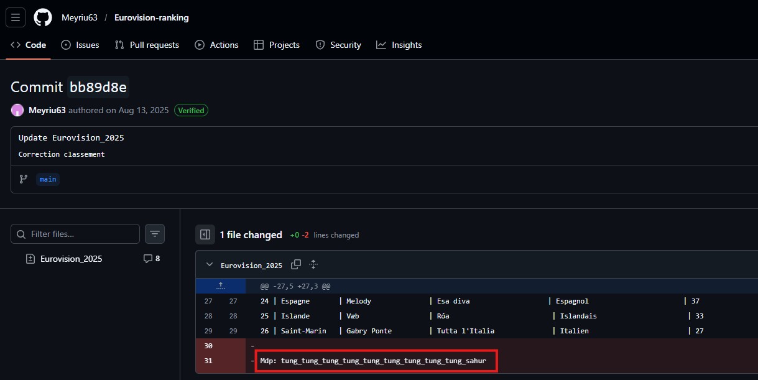Image resolution: width=758 pixels, height=380 pixels.
Task: Open the file filter options dropdown
Action: click(x=155, y=234)
